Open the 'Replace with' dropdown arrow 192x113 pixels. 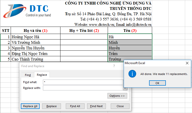[125, 88]
